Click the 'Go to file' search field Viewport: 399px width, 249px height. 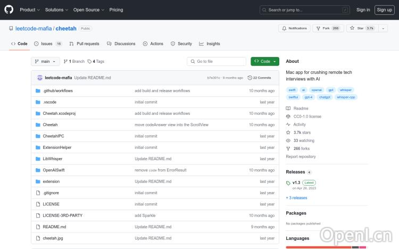click(217, 61)
